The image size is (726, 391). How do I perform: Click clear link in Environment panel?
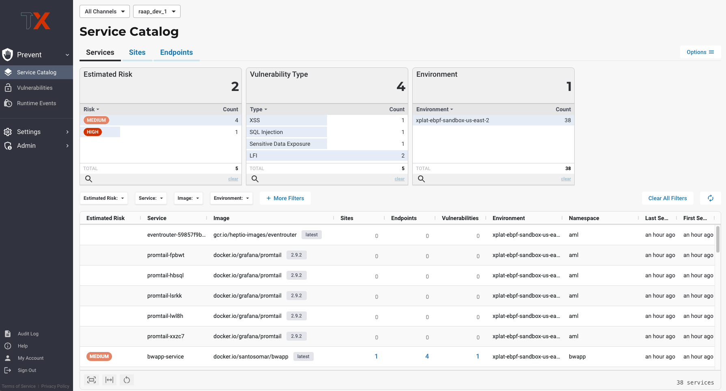tap(566, 179)
